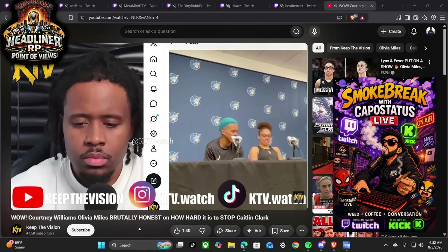448x252 pixels.
Task: Expand the tab search dropdown arrow
Action: (404, 6)
